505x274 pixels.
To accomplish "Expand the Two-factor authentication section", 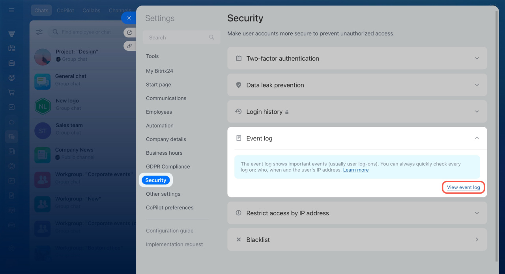I will (477, 58).
